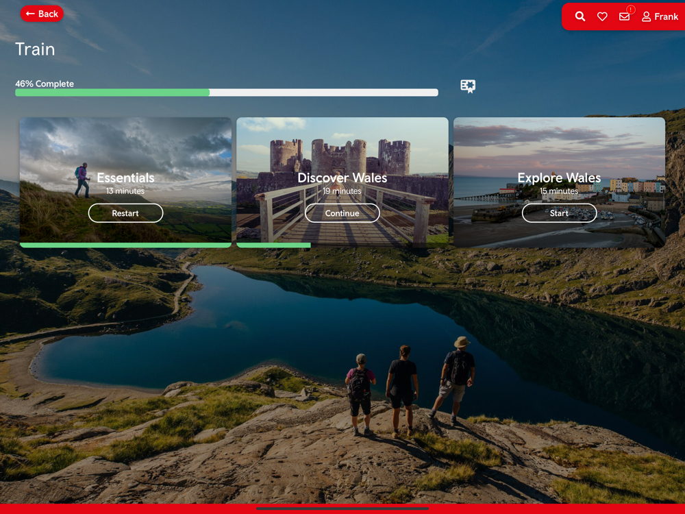
Task: Select the '13 minutes' duration text
Action: [125, 191]
